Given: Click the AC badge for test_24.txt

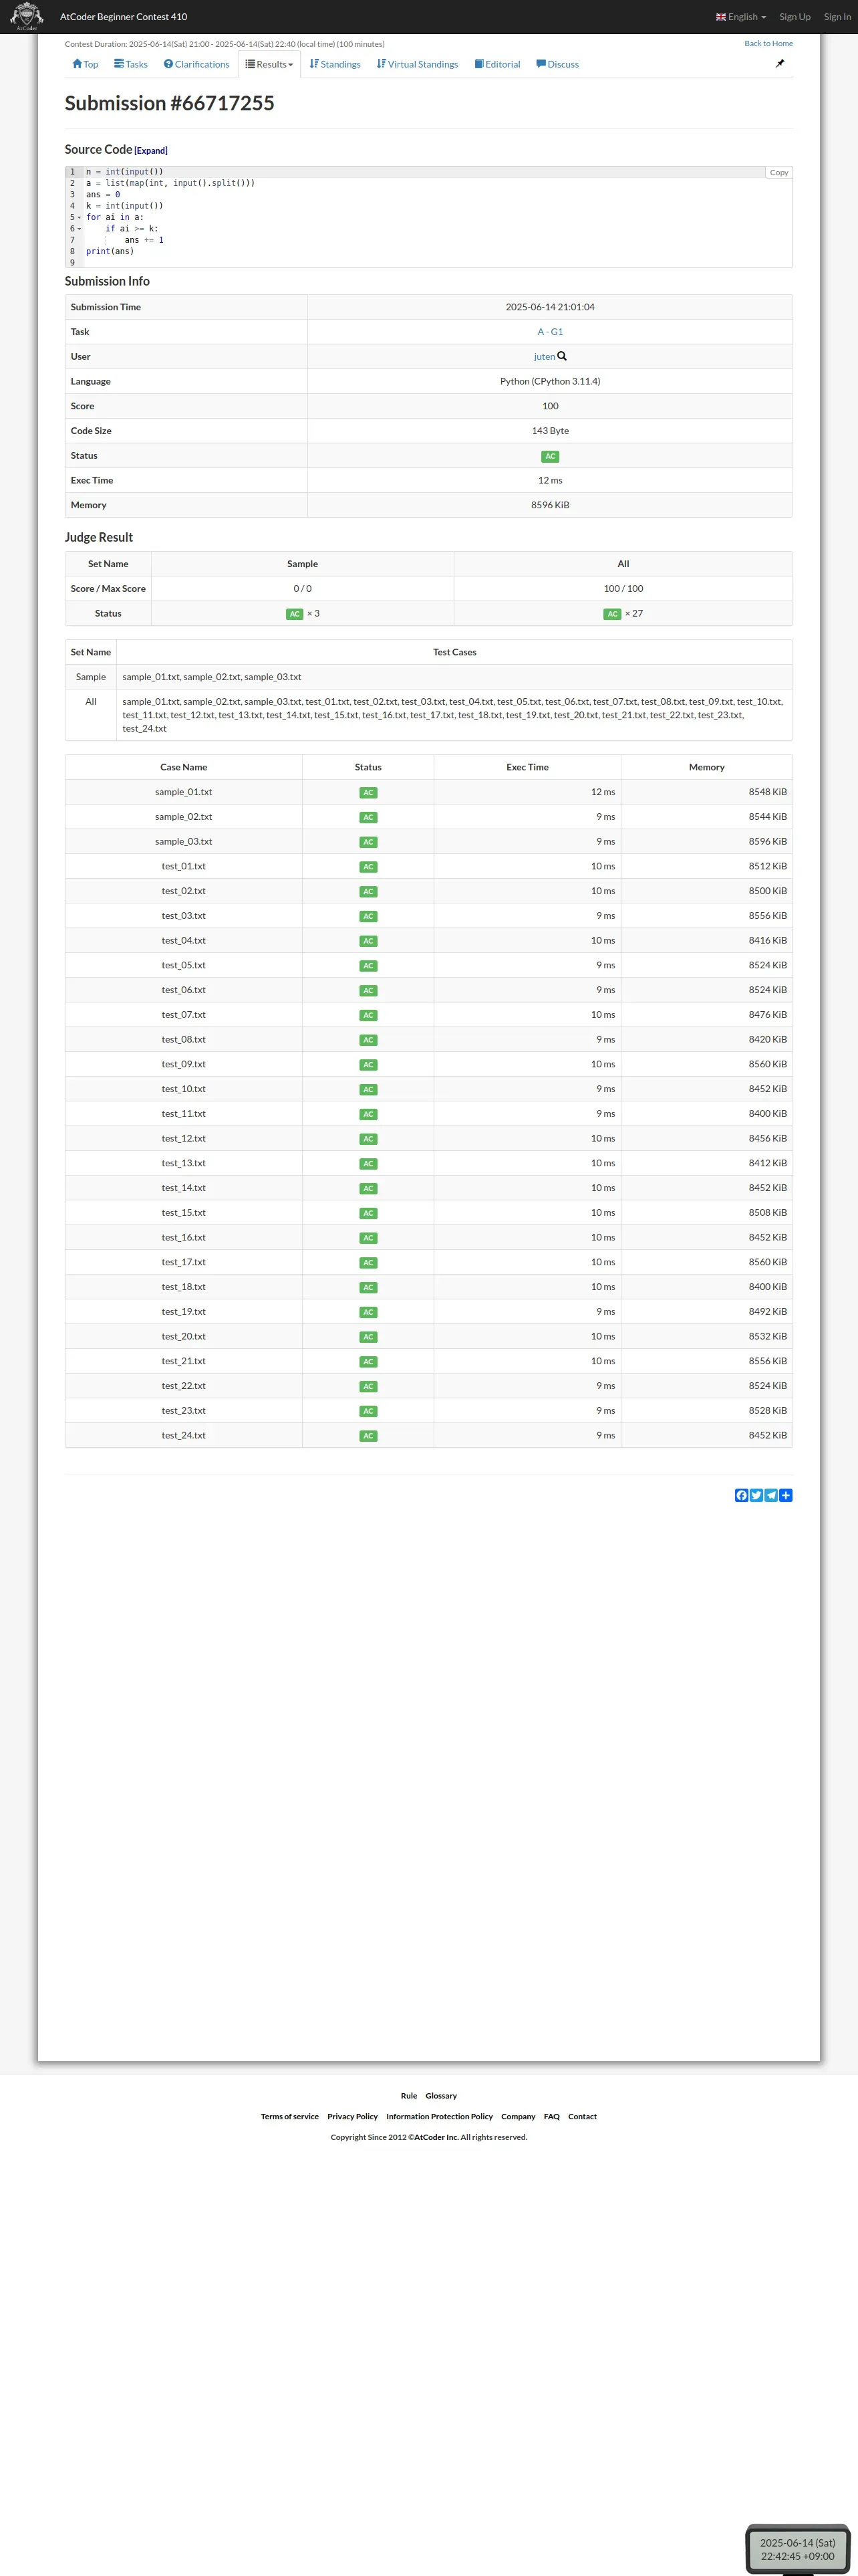Looking at the screenshot, I should tap(368, 1436).
